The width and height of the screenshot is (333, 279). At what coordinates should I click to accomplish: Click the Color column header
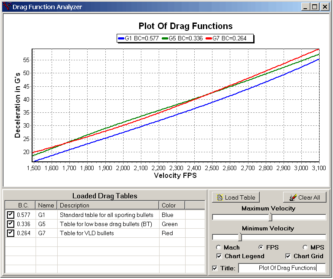(172, 205)
